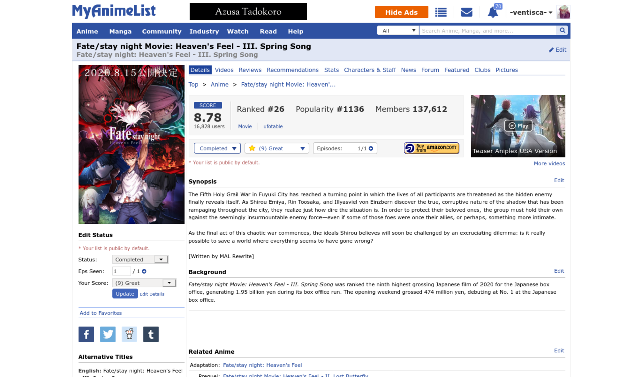Switch to the Clubs tab
Image resolution: width=642 pixels, height=377 pixels.
pos(483,70)
